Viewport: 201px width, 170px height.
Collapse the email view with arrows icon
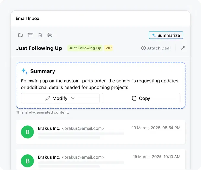tap(183, 48)
